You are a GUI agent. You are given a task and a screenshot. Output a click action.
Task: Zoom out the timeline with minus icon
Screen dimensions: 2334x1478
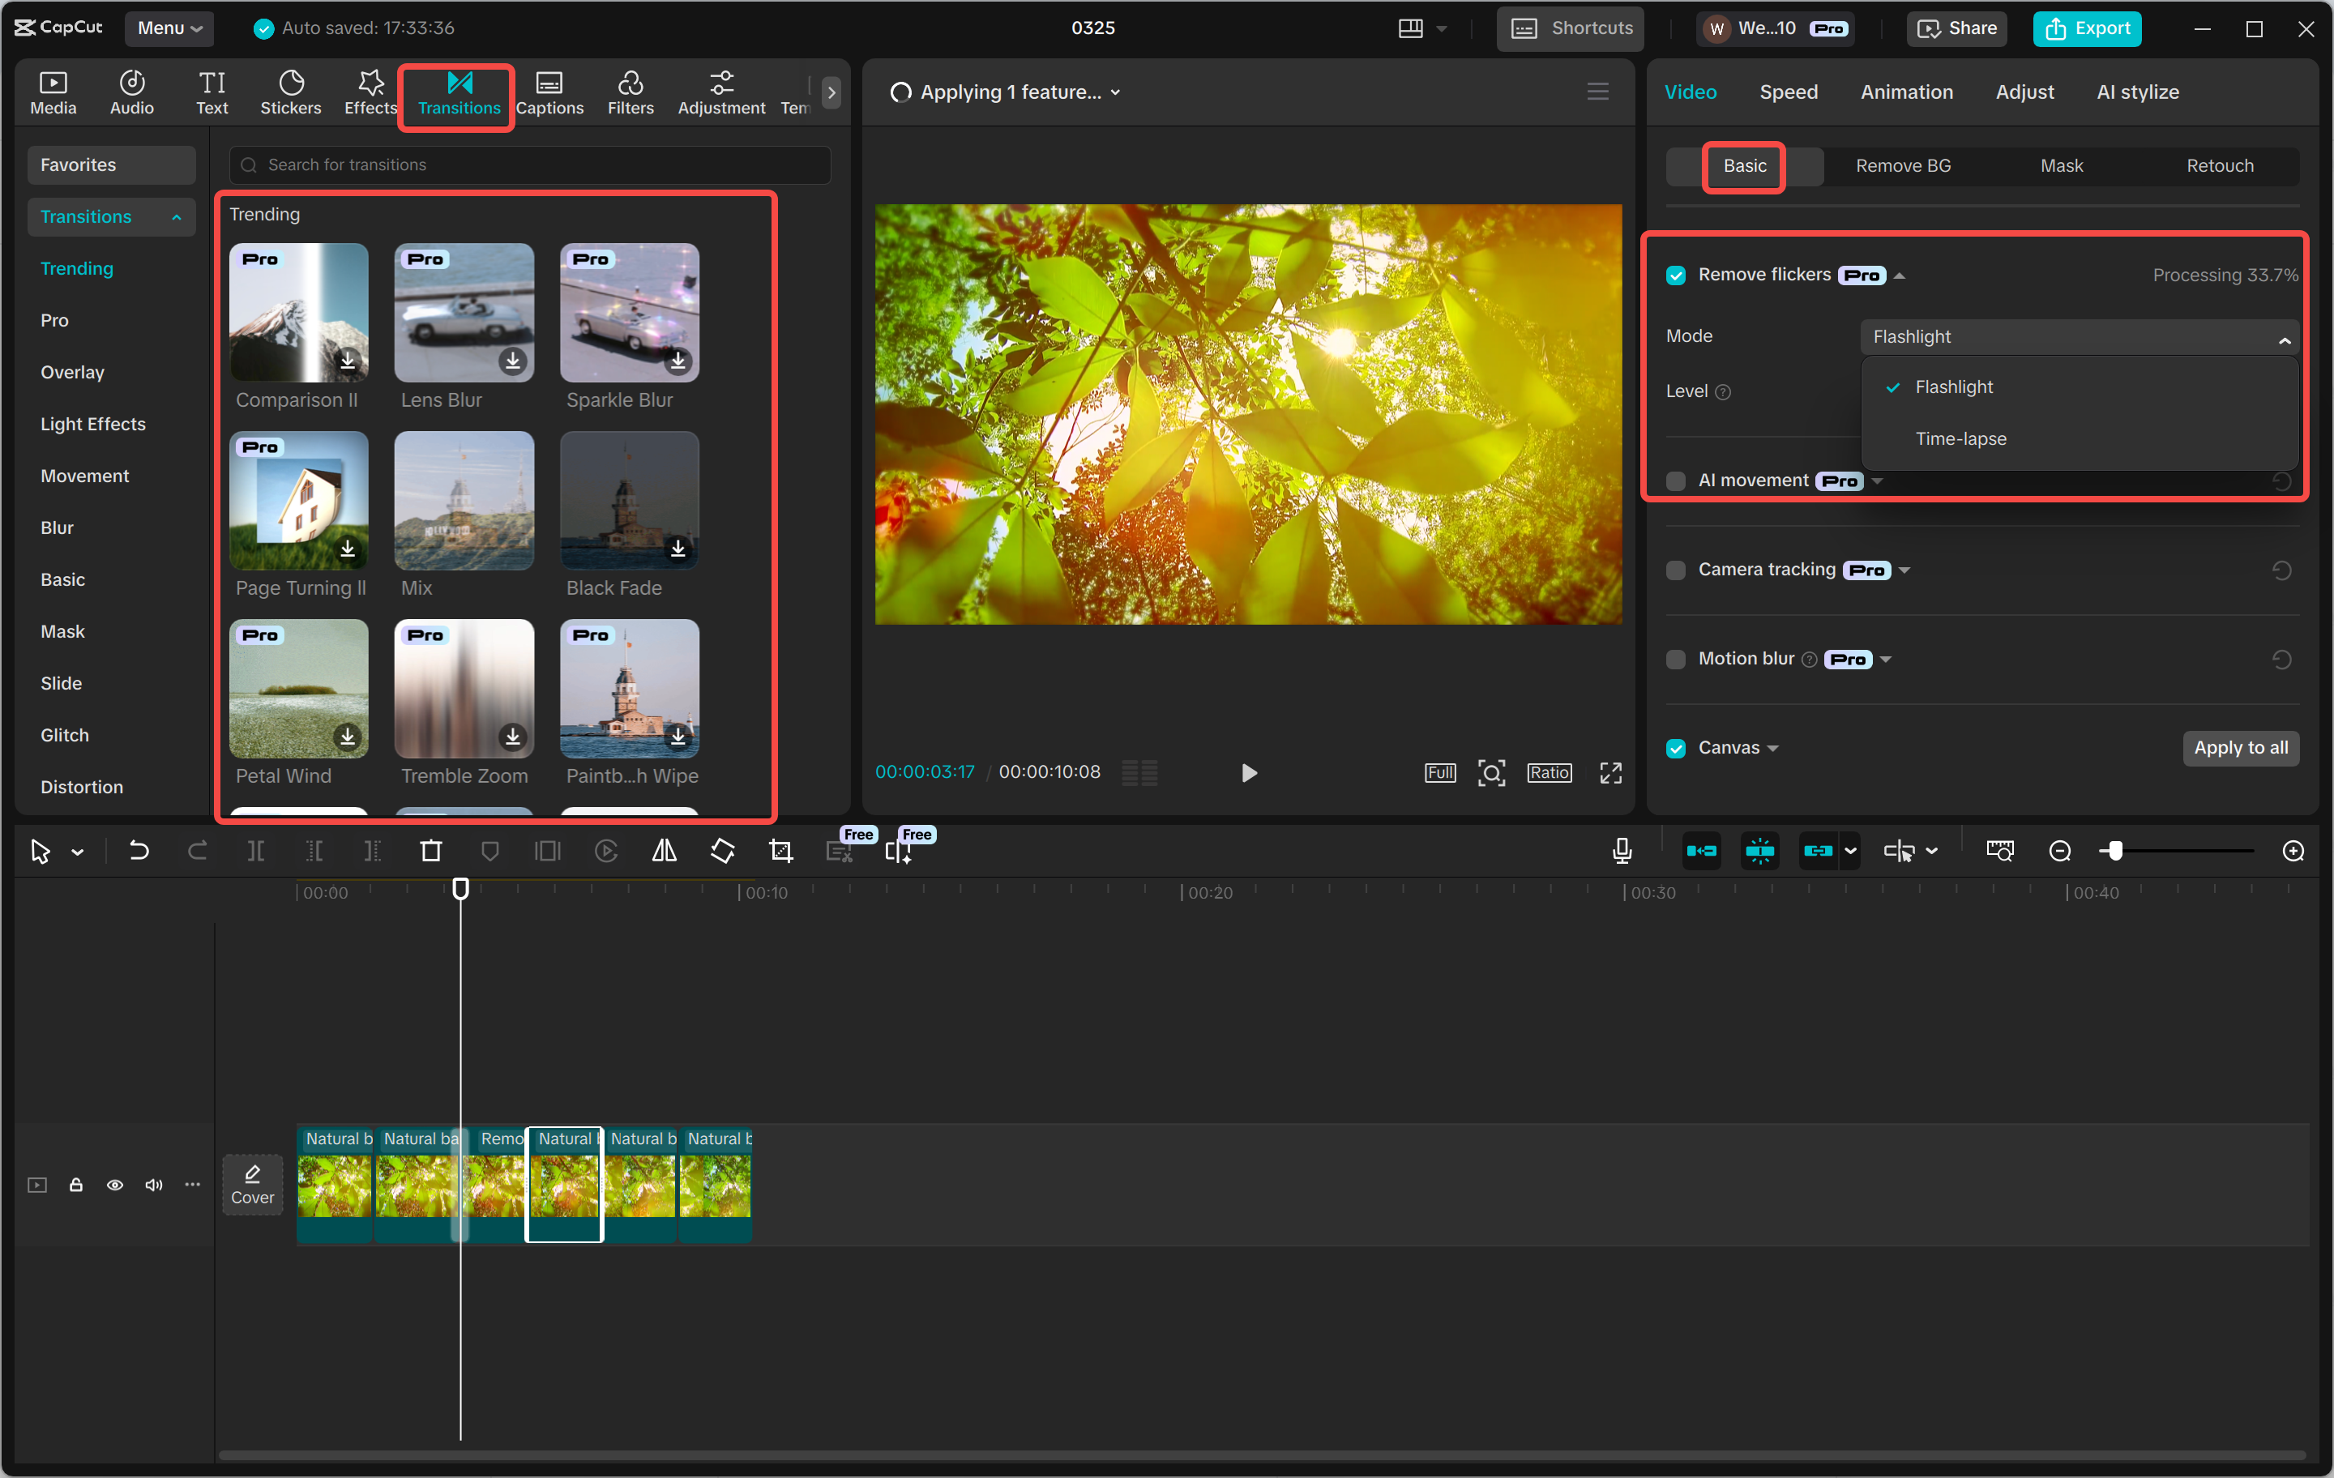click(x=2060, y=851)
